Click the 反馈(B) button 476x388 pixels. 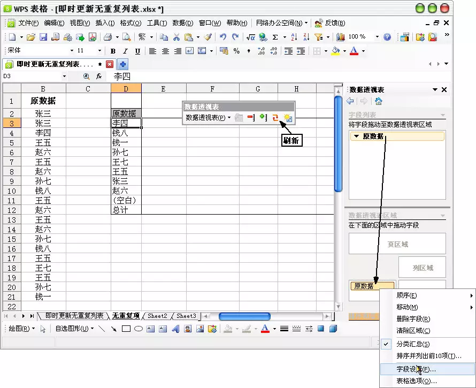coord(330,23)
